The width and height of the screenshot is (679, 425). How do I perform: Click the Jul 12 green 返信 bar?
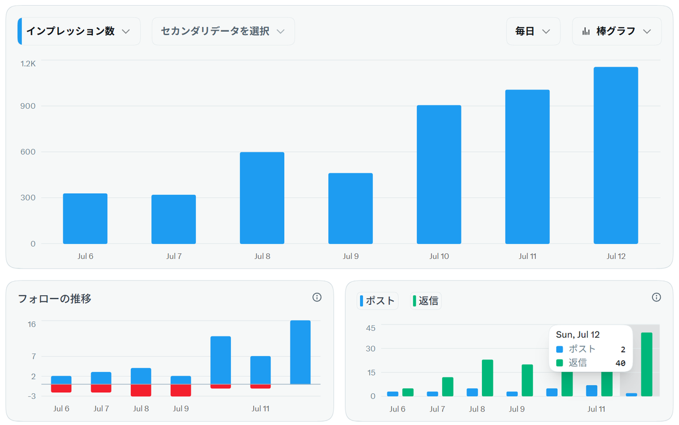(x=647, y=364)
